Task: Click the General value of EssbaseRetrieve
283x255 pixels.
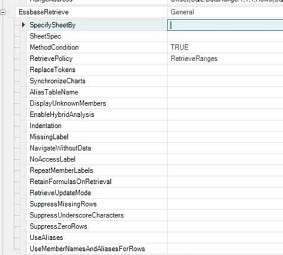Action: point(182,12)
